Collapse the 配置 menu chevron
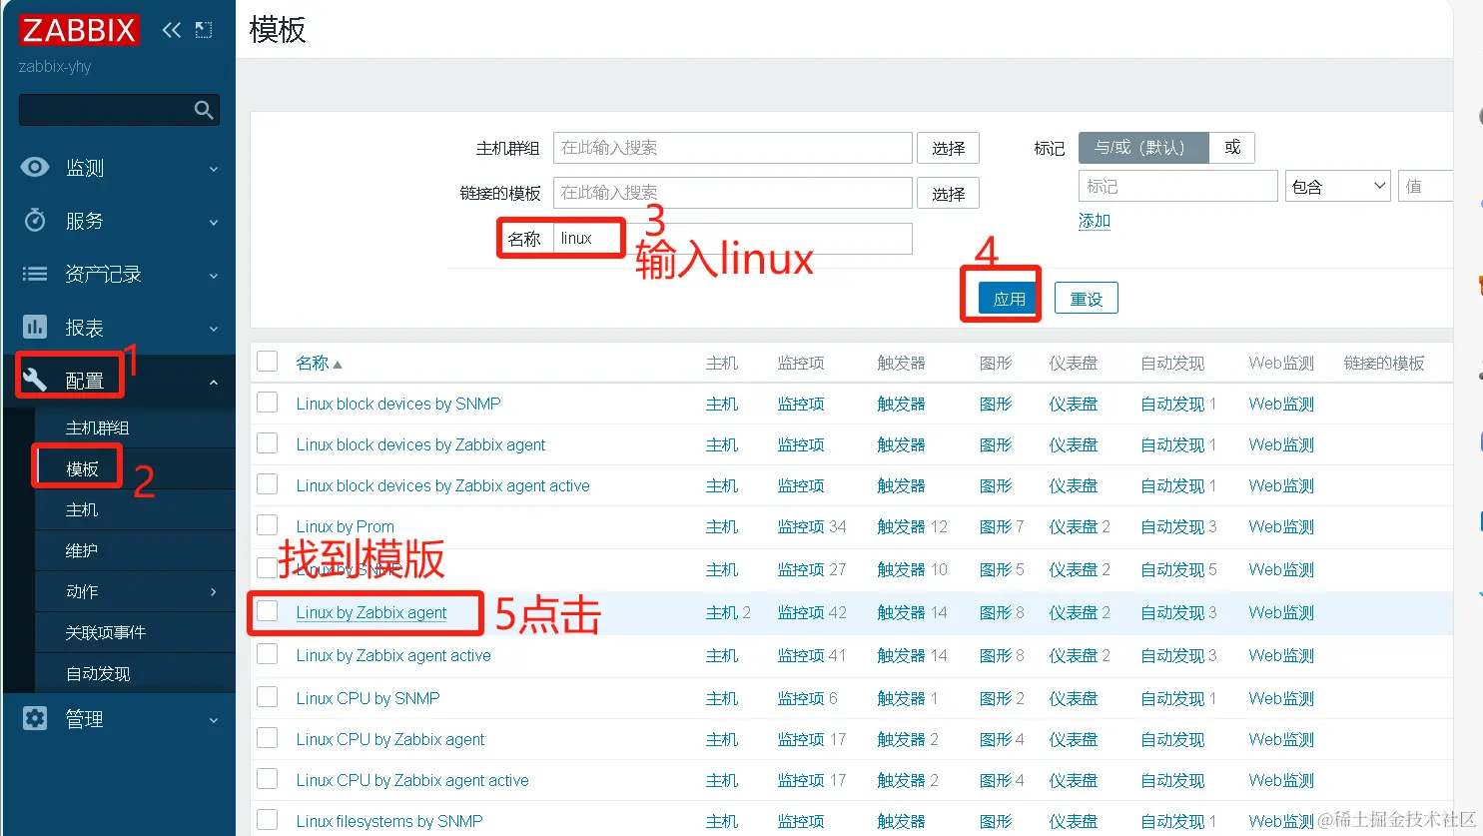 tap(214, 382)
